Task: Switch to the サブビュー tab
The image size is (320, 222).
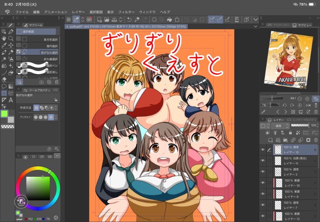Action: point(303,25)
